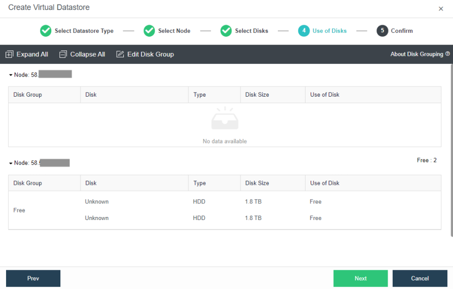Click the Edit Disk Group pencil icon
Screen dimensions: 453x289
pyautogui.click(x=120, y=54)
